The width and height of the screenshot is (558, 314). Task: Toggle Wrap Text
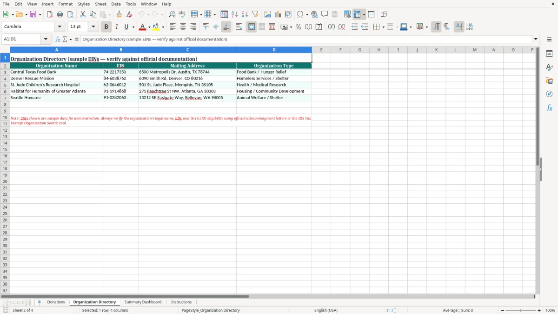239,27
